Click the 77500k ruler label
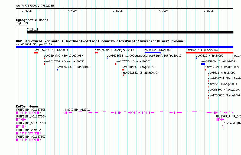The image size is (241, 155). coord(72,11)
